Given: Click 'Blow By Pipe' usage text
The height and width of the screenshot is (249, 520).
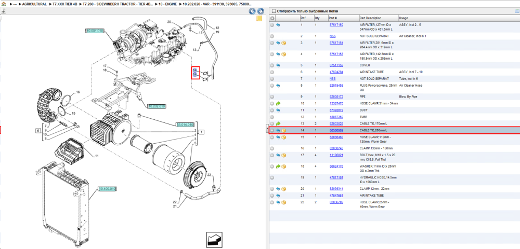Looking at the screenshot, I should (x=408, y=97).
